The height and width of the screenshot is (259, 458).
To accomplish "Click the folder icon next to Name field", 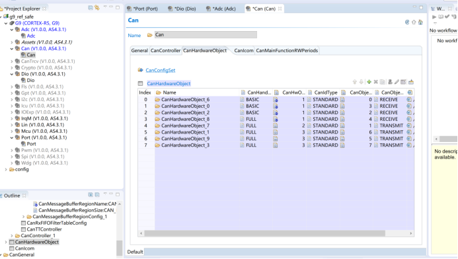I will click(x=150, y=35).
